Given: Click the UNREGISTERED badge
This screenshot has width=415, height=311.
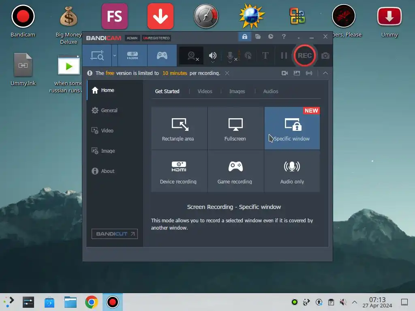Looking at the screenshot, I should click(156, 38).
